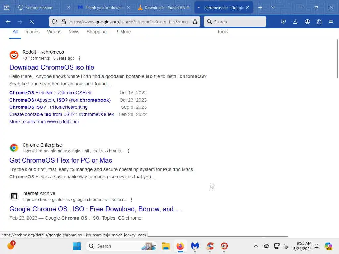Image resolution: width=339 pixels, height=254 pixels.
Task: Open Reddit result options three-dot menu
Action: [79, 58]
